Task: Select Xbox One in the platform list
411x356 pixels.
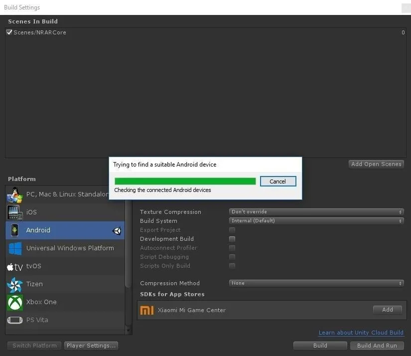Action: pos(65,302)
